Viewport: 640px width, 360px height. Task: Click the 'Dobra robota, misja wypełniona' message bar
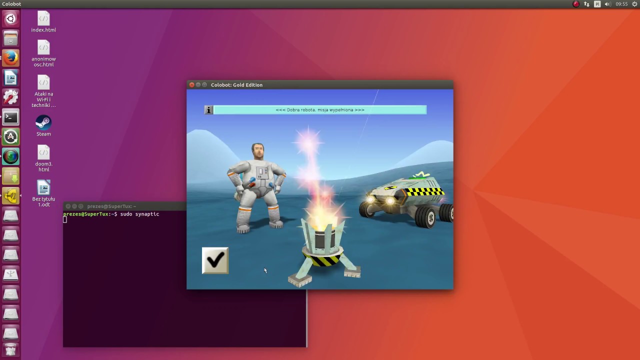(x=320, y=110)
